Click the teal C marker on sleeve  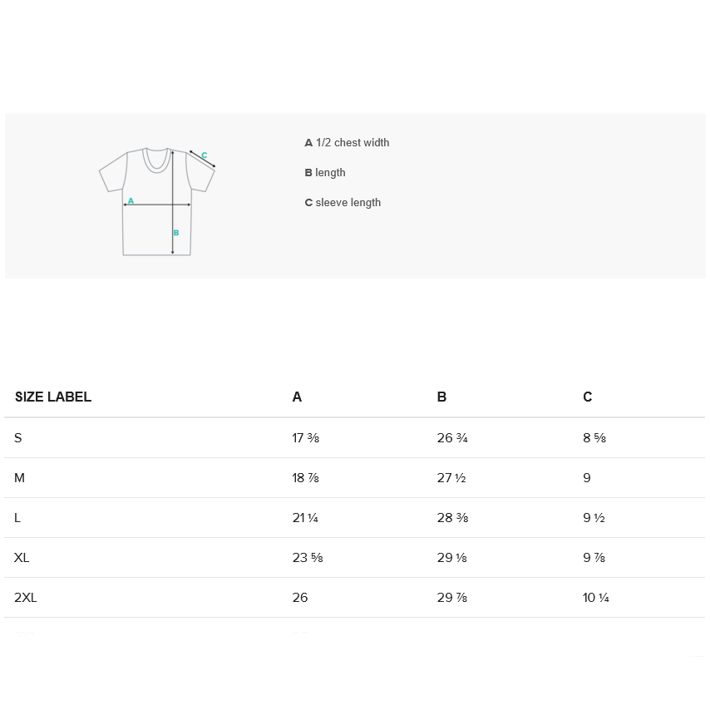pyautogui.click(x=205, y=155)
